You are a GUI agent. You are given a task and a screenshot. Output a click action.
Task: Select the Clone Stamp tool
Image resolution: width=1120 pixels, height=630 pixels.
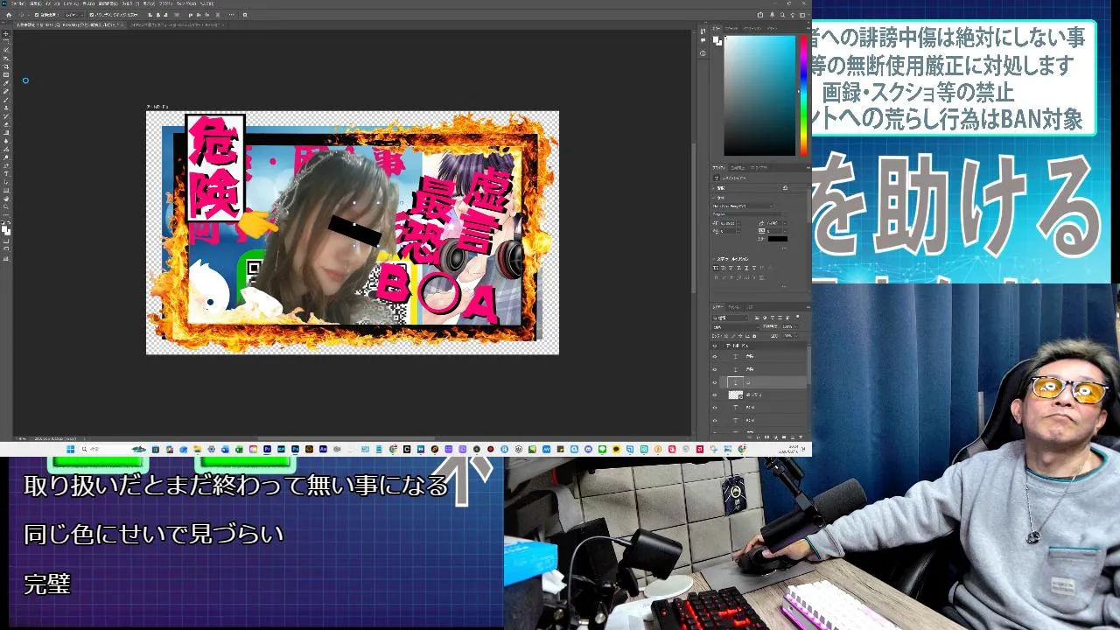coord(6,108)
